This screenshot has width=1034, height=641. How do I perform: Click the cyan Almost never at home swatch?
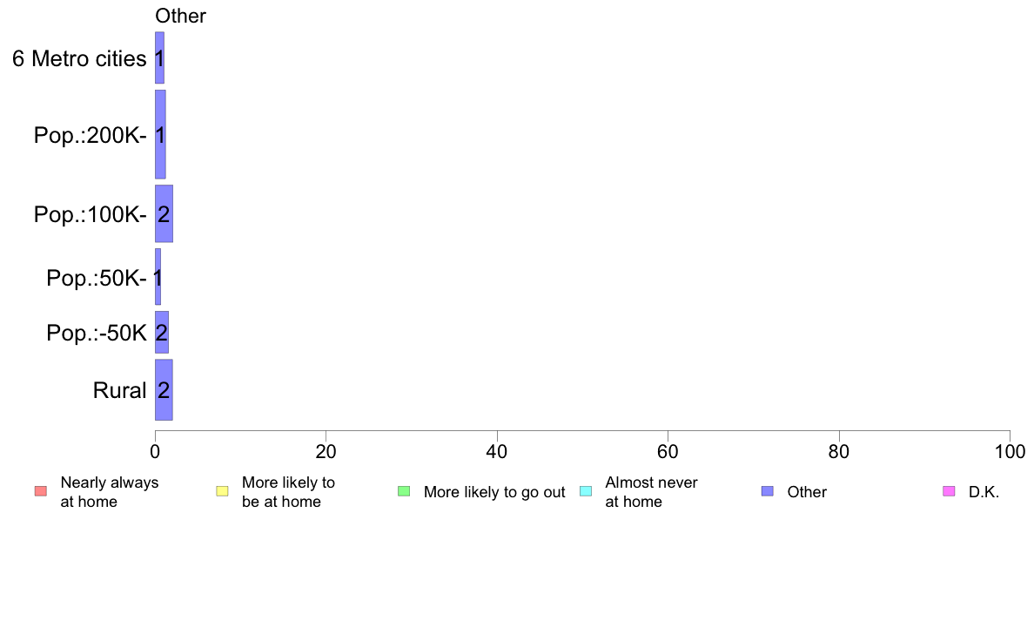click(586, 491)
